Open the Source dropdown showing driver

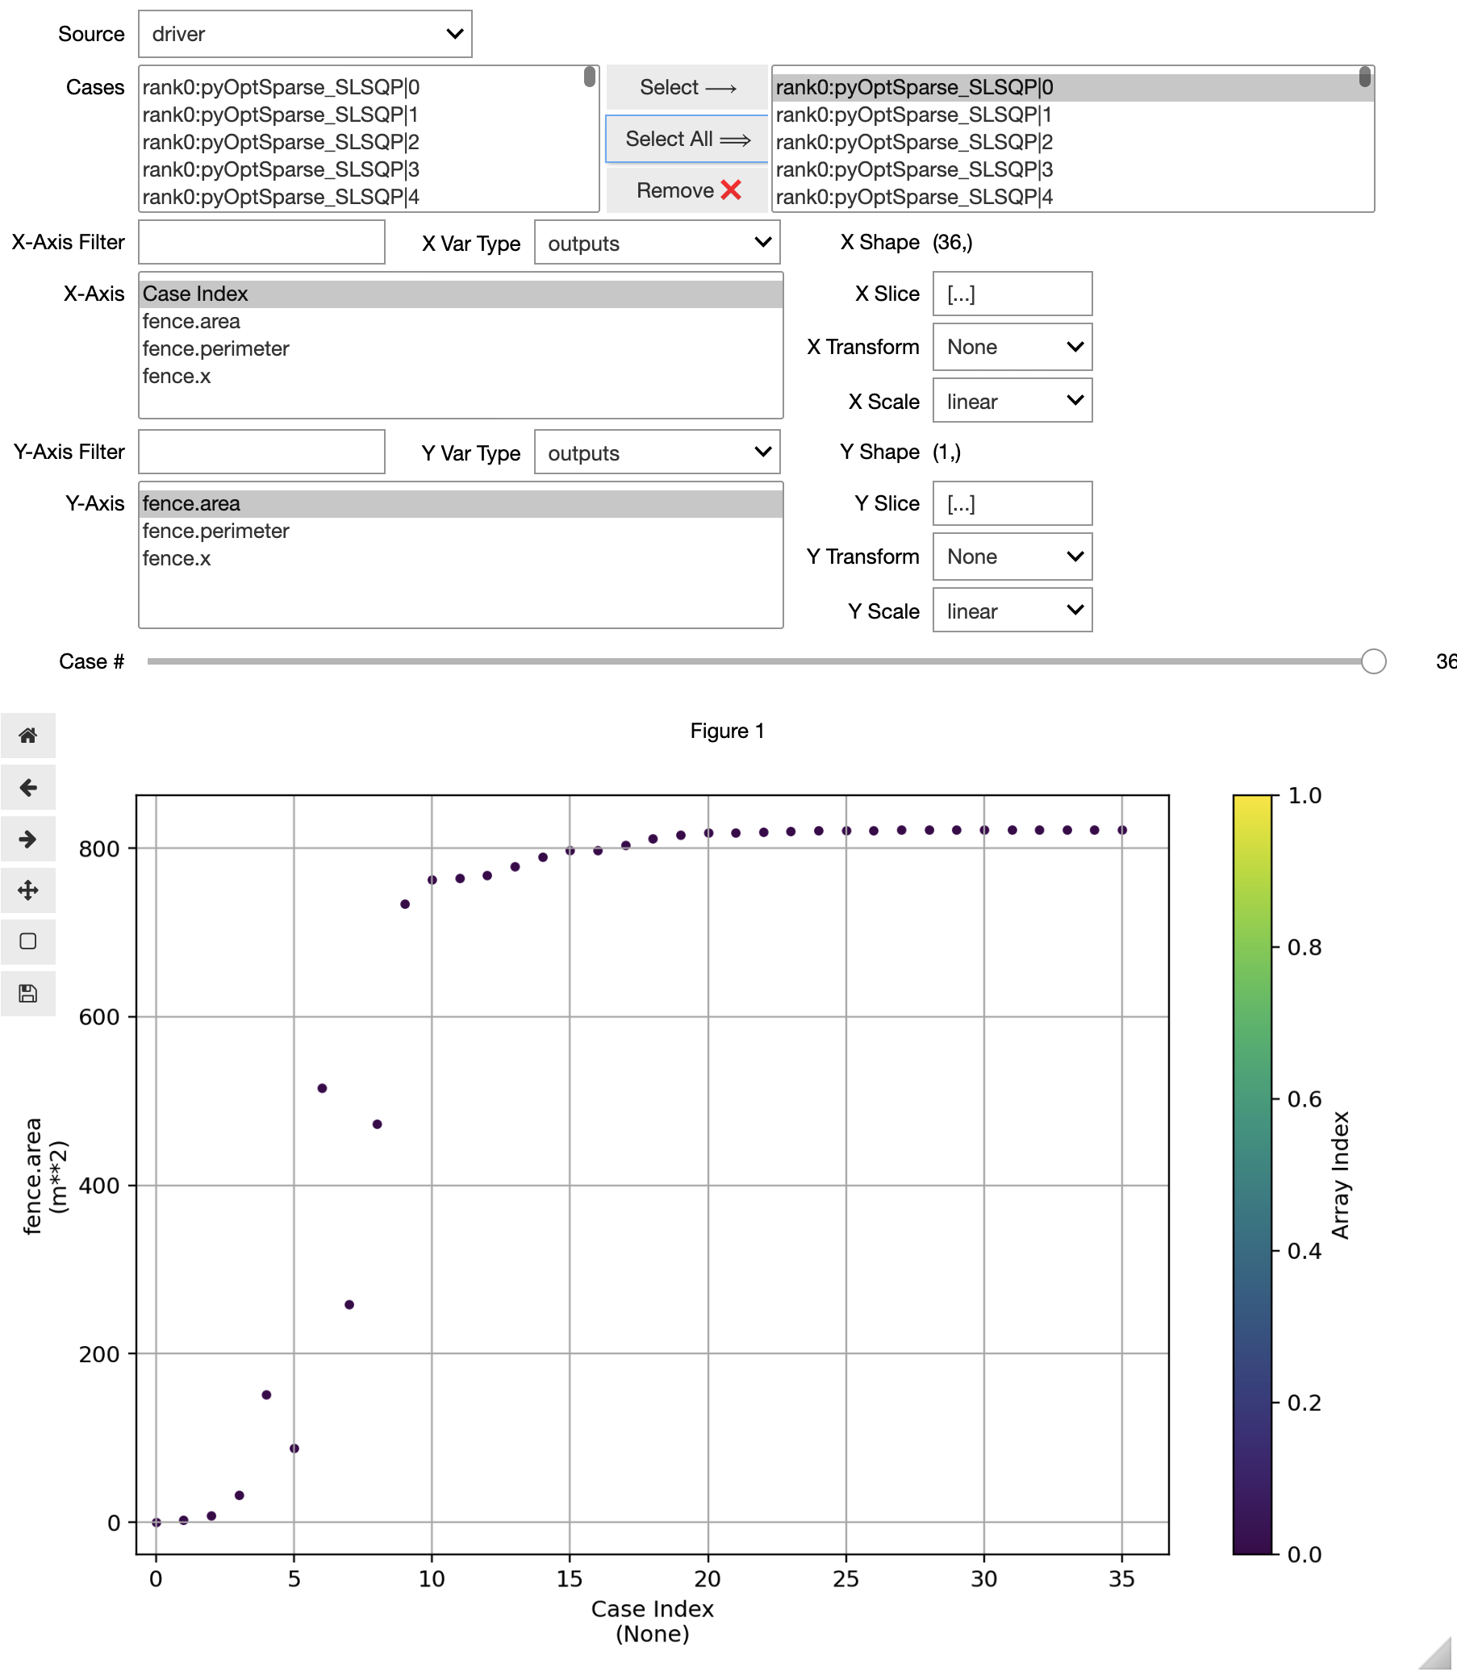click(305, 34)
